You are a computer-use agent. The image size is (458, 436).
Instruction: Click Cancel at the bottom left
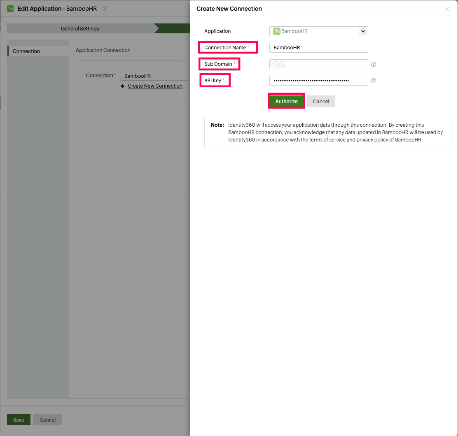pos(47,420)
